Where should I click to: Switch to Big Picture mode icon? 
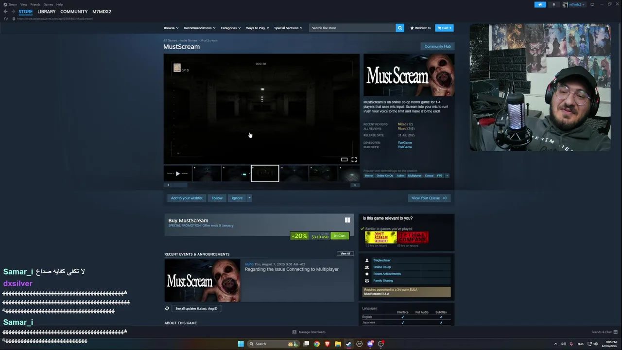(x=592, y=4)
